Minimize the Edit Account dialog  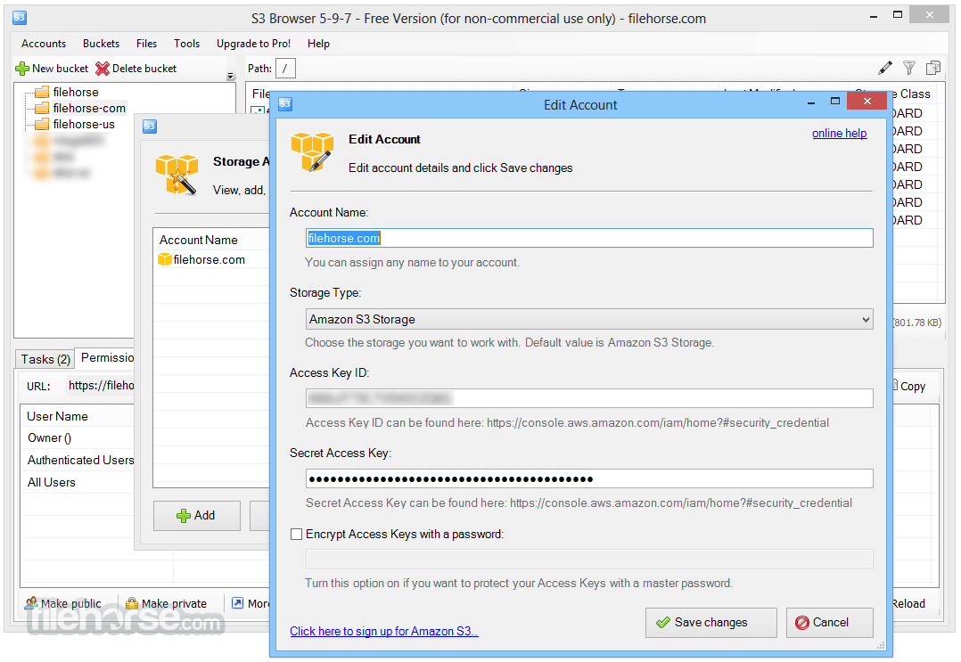[x=811, y=102]
